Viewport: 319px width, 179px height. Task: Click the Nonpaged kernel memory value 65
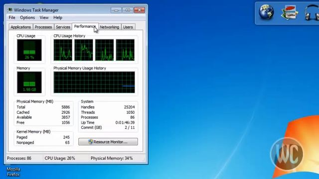[x=67, y=143]
